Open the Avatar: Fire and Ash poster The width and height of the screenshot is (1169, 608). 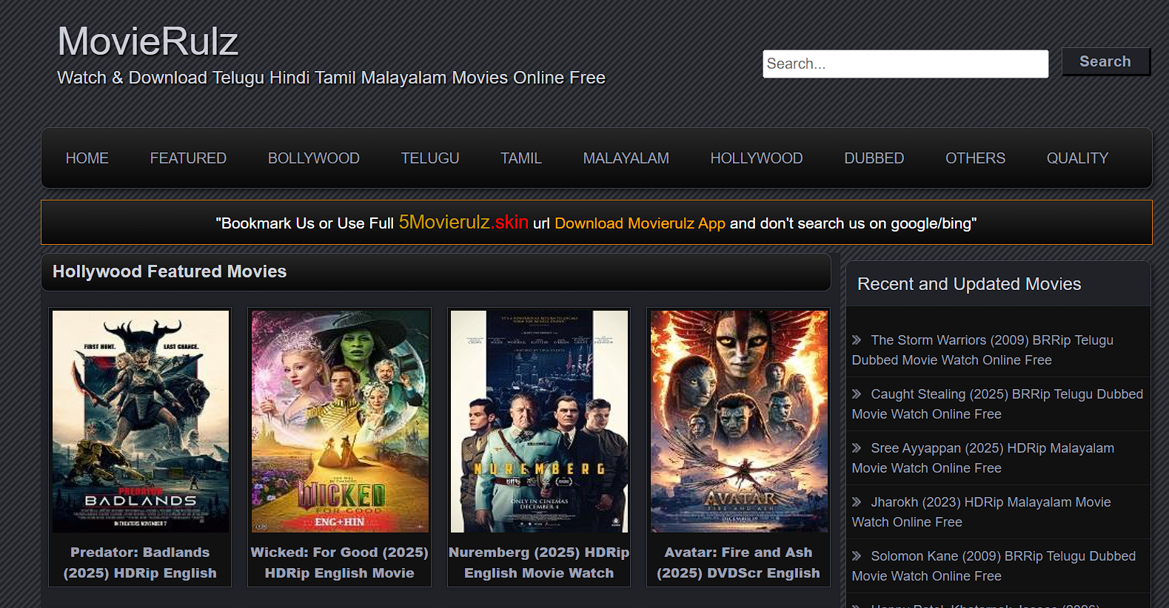[x=739, y=421]
